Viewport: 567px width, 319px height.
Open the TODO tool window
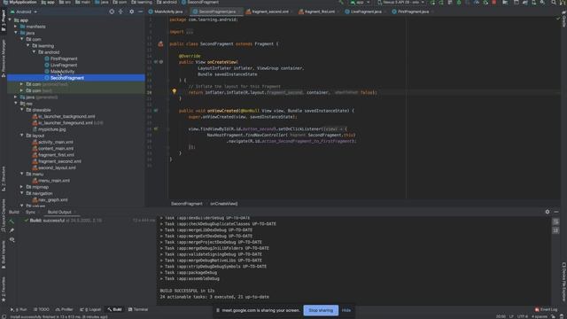click(x=42, y=309)
